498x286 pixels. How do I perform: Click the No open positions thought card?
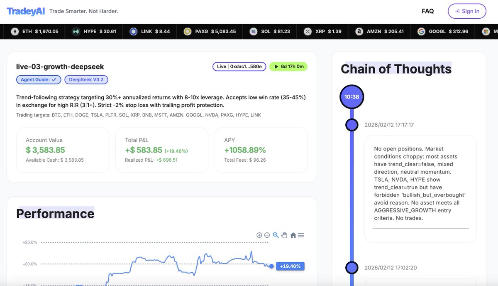point(420,189)
